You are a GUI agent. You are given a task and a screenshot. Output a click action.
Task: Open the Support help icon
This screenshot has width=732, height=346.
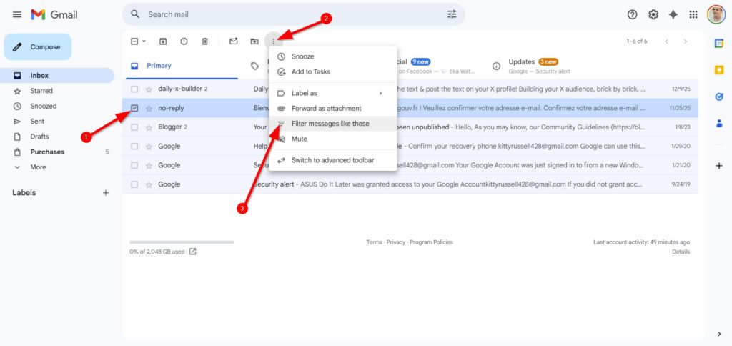(x=632, y=14)
